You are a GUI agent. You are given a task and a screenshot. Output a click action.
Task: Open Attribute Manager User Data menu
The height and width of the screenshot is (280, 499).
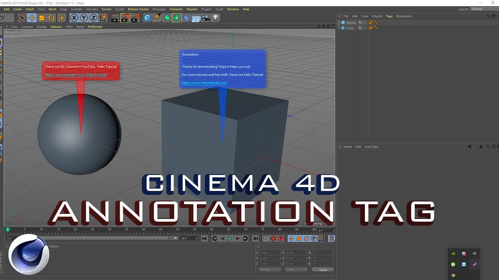371,147
